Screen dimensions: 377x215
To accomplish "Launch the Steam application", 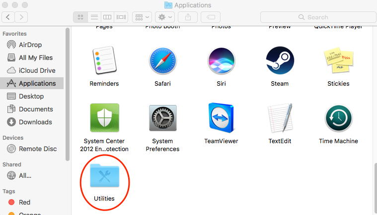I will [280, 60].
